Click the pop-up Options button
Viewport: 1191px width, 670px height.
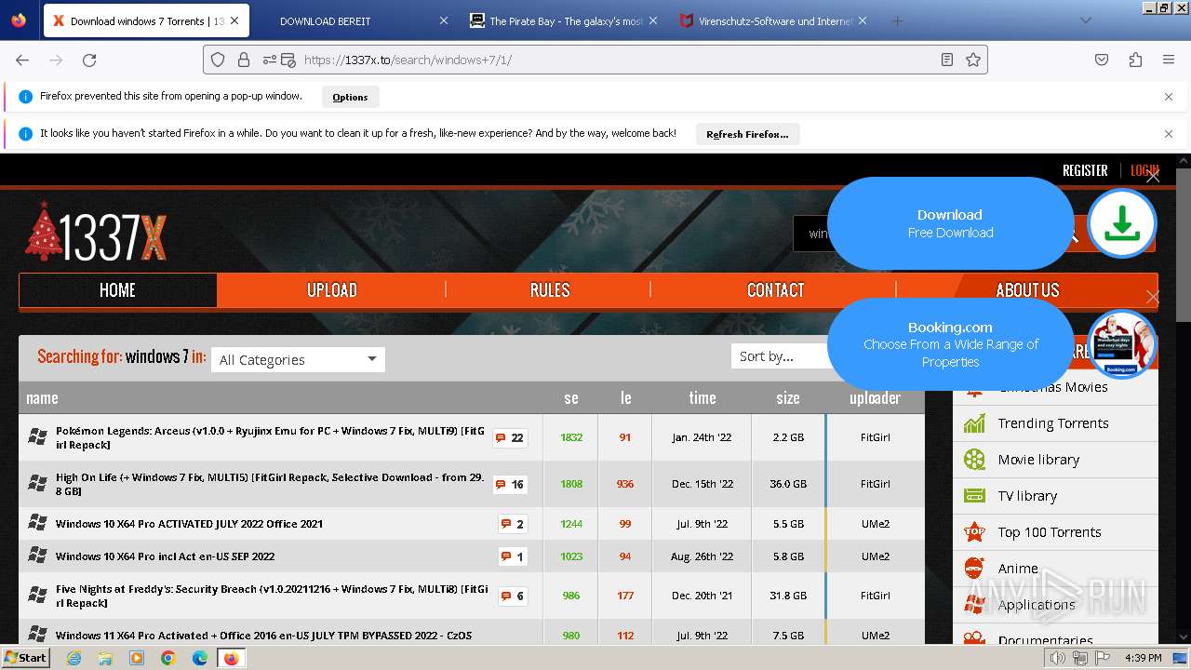pyautogui.click(x=350, y=97)
